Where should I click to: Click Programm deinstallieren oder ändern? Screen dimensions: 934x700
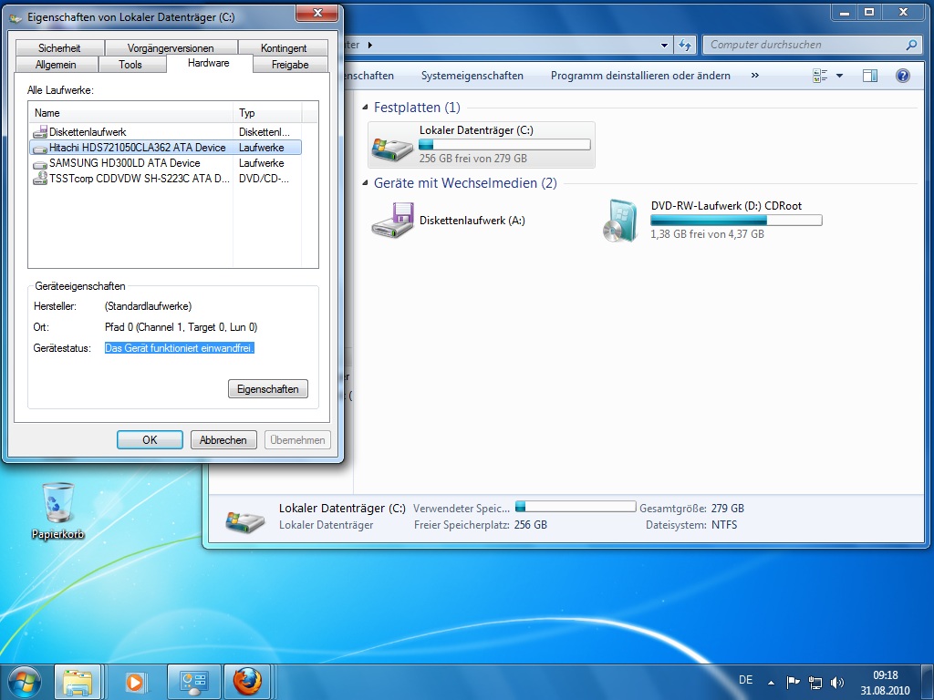click(640, 76)
